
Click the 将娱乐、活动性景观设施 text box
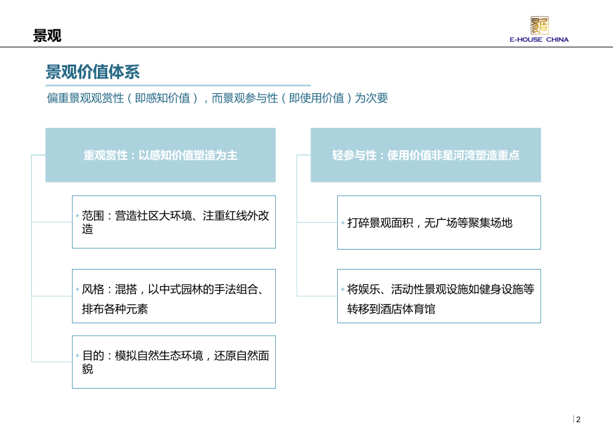tap(438, 296)
